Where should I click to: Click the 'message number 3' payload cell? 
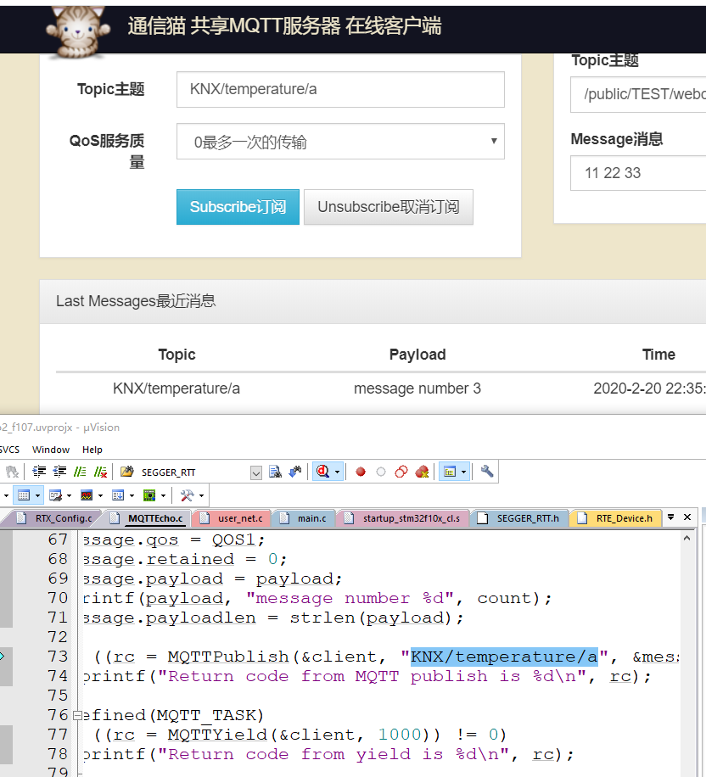(417, 388)
